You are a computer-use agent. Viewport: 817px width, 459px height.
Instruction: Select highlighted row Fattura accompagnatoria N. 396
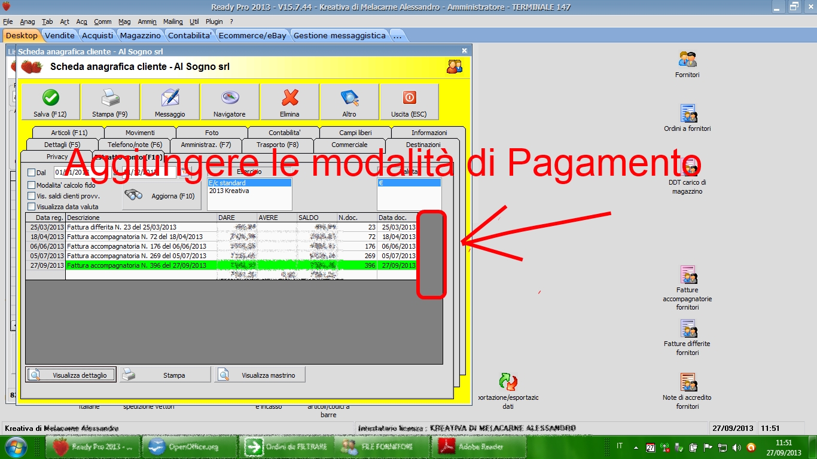221,265
